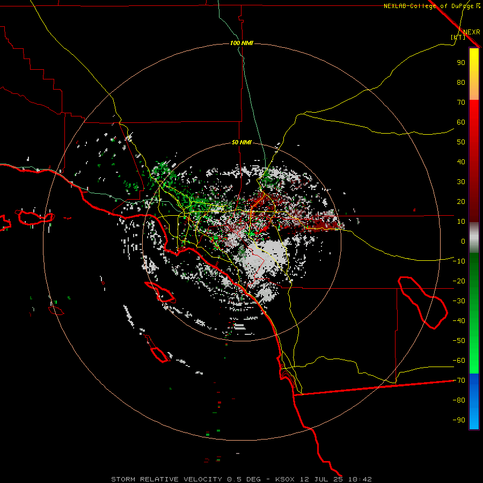
Task: Click the KSOX station identifier
Action: [x=285, y=479]
